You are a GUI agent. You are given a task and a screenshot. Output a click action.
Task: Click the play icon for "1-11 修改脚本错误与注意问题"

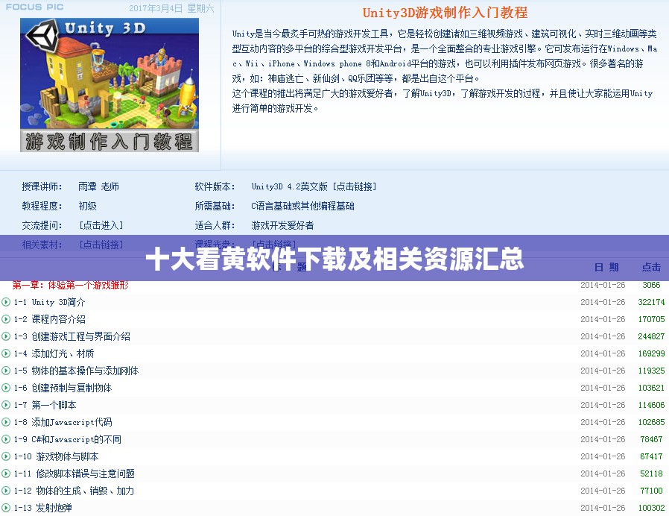[7, 473]
